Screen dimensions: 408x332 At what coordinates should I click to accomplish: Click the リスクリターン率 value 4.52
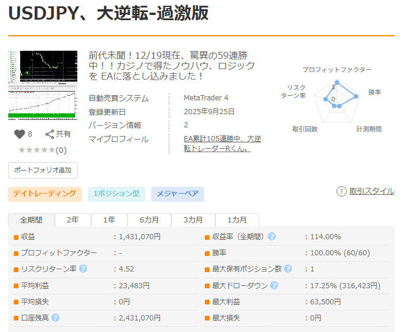(126, 269)
